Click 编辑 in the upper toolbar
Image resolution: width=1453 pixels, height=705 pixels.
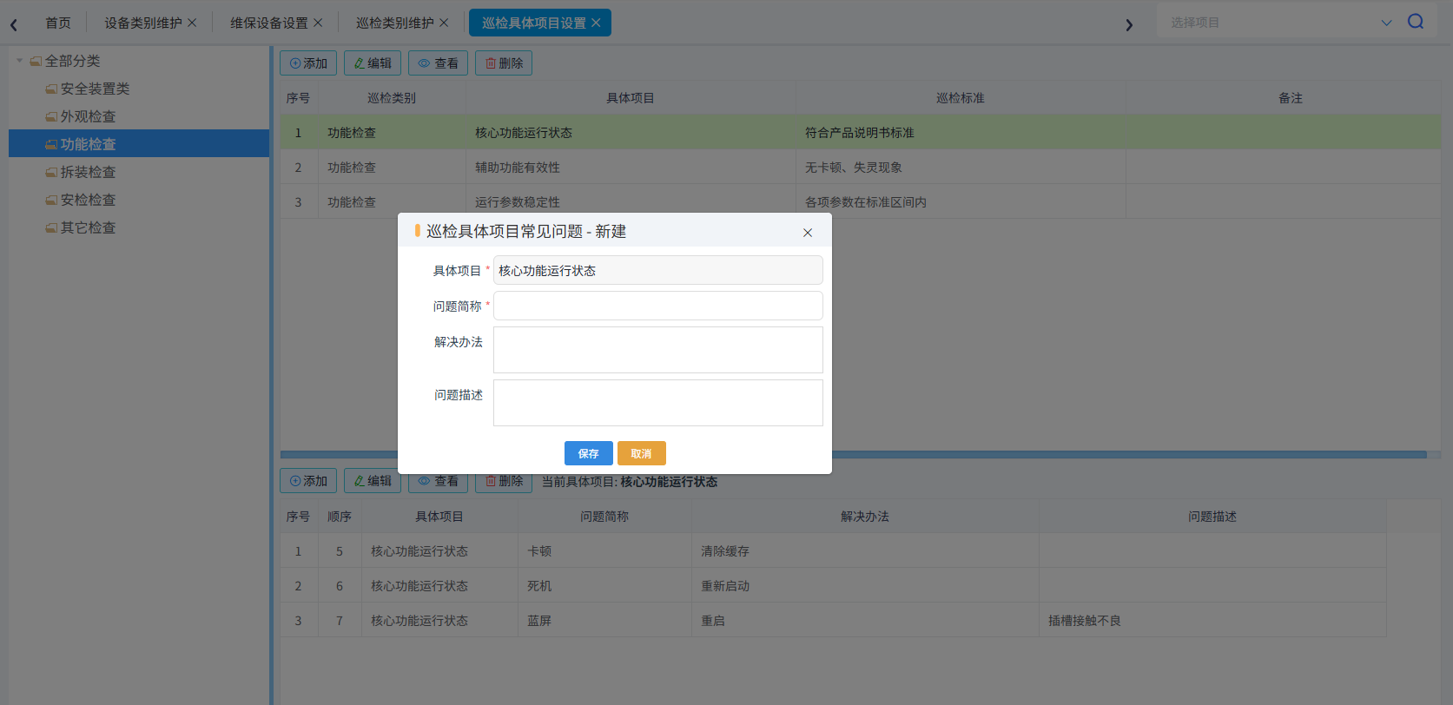(373, 63)
